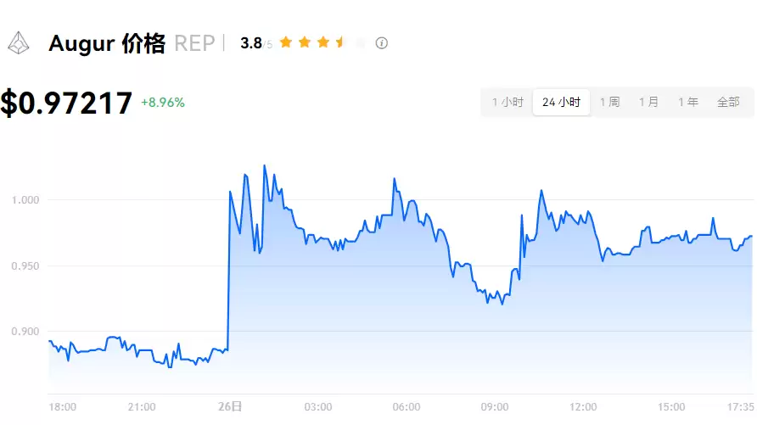The width and height of the screenshot is (757, 425).
Task: Switch chart to 1周 range
Action: 609,102
